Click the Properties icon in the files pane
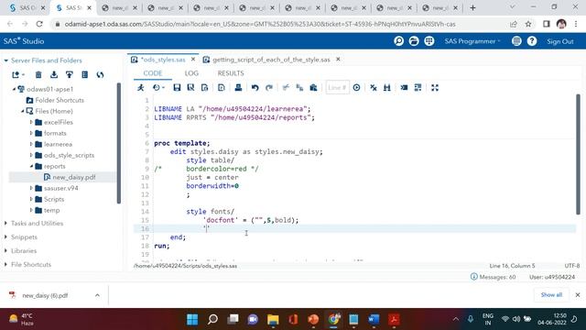The image size is (586, 330). 85,75
